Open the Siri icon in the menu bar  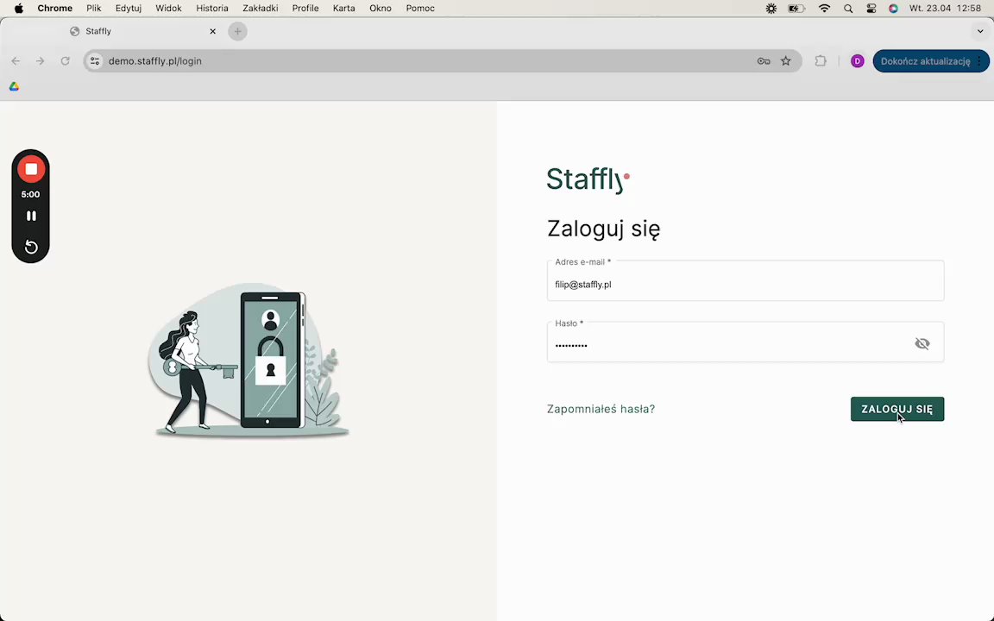pyautogui.click(x=893, y=9)
